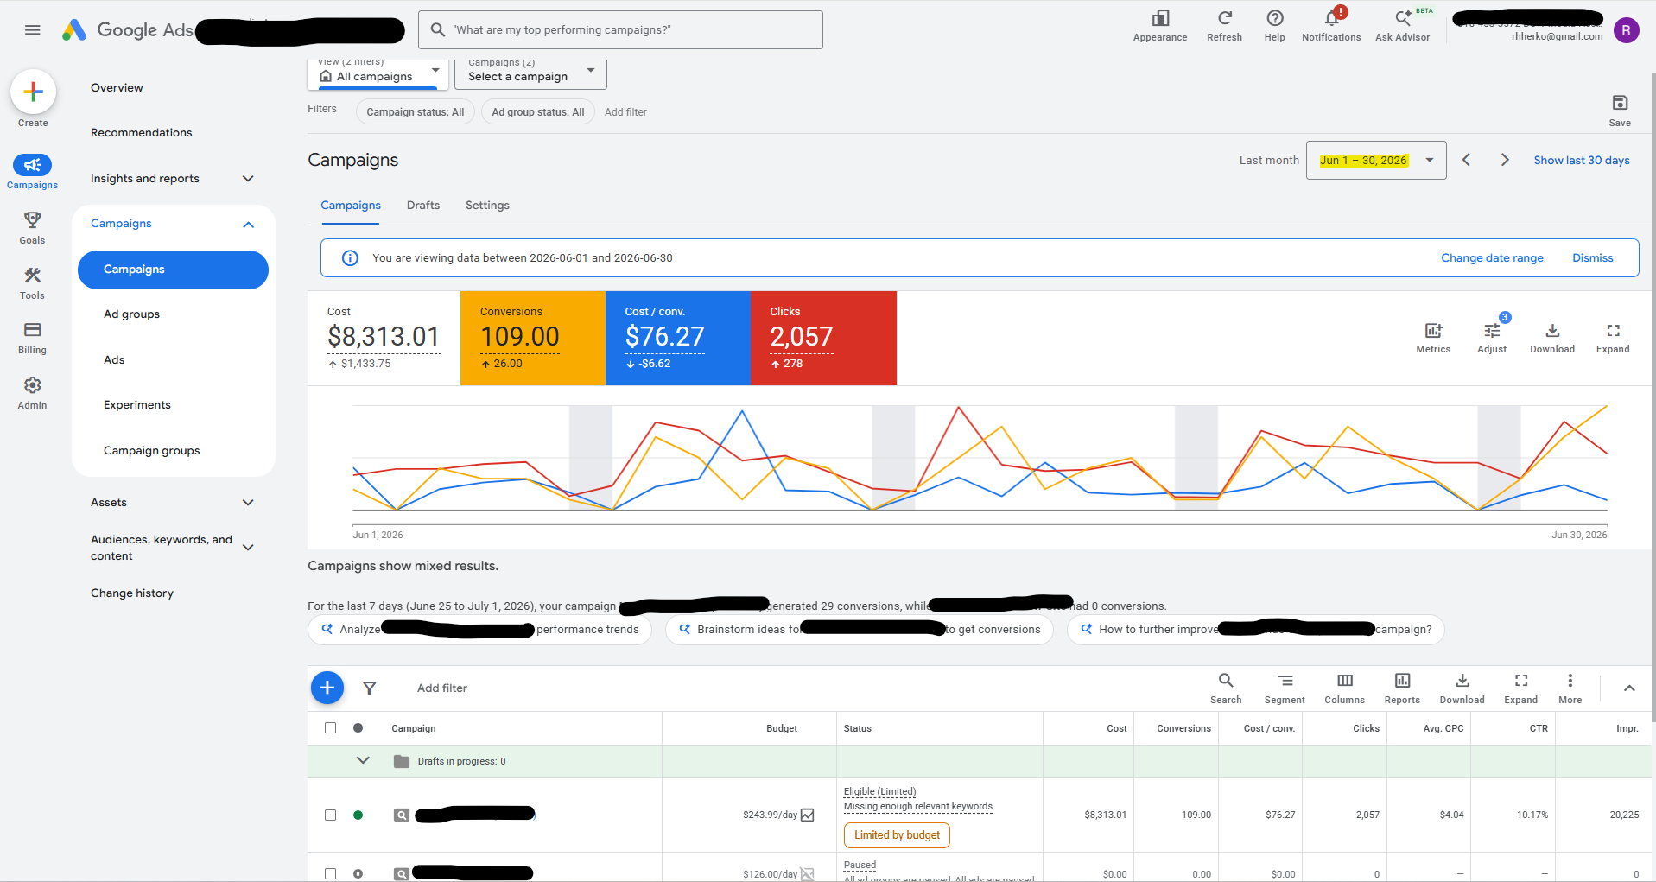Screen dimensions: 1656x882
Task: Select the yellow Conversions scorecard
Action: pyautogui.click(x=533, y=338)
